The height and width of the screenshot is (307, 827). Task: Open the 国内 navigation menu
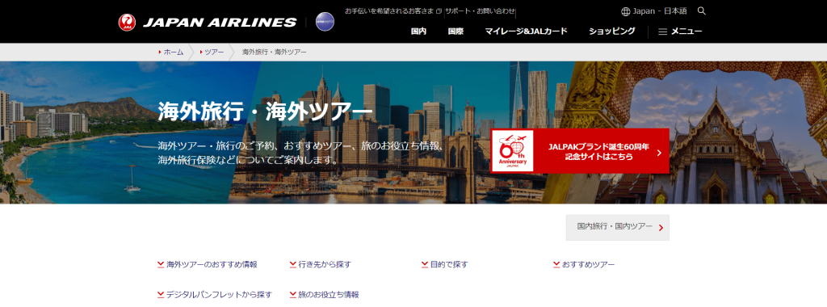pyautogui.click(x=419, y=32)
